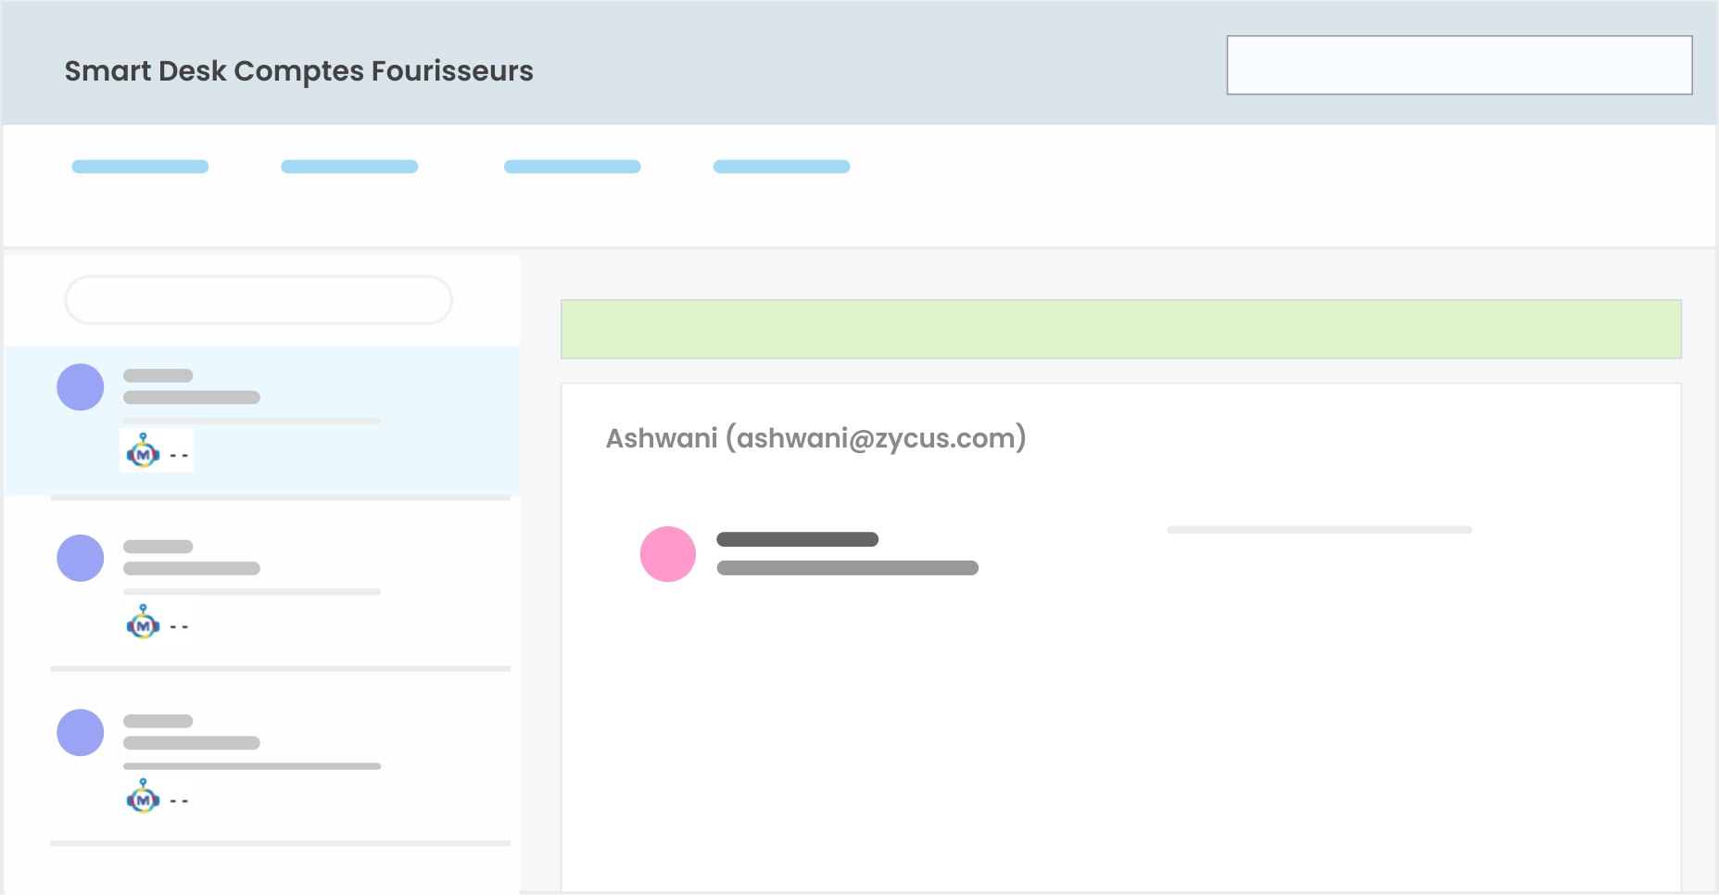
Task: Select the first conversation's purple avatar
Action: [81, 387]
